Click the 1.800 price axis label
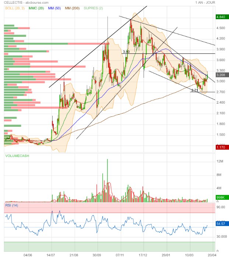The image size is (229, 258). click(221, 124)
